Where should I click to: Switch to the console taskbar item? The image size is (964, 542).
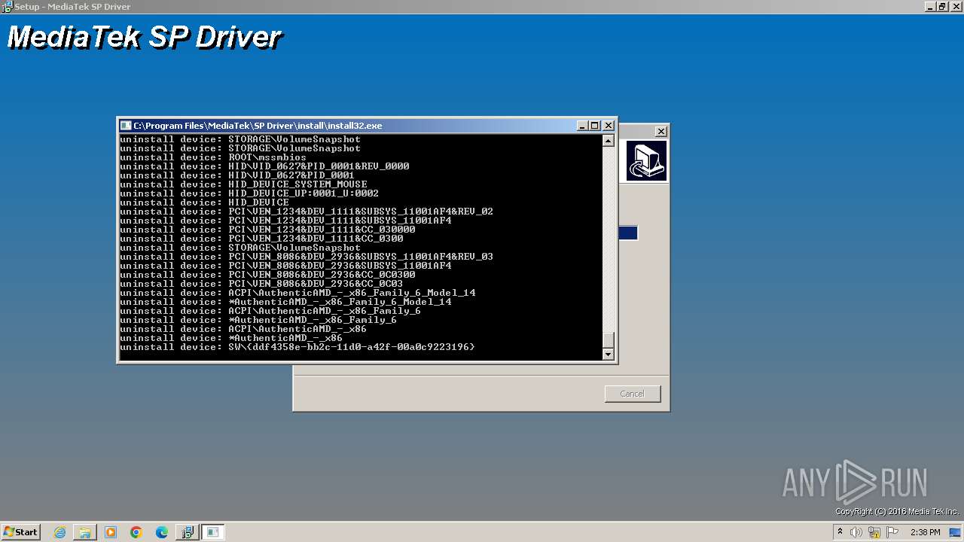[213, 532]
